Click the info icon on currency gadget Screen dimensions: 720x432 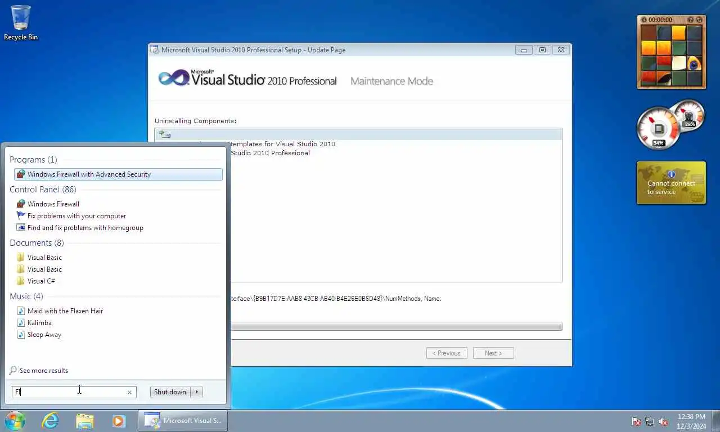click(x=671, y=174)
